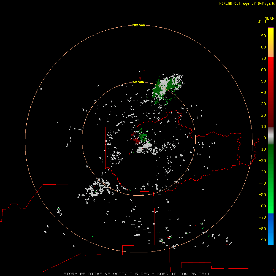
Task: Pick the bright red band beside 60
Action: pyautogui.click(x=271, y=68)
